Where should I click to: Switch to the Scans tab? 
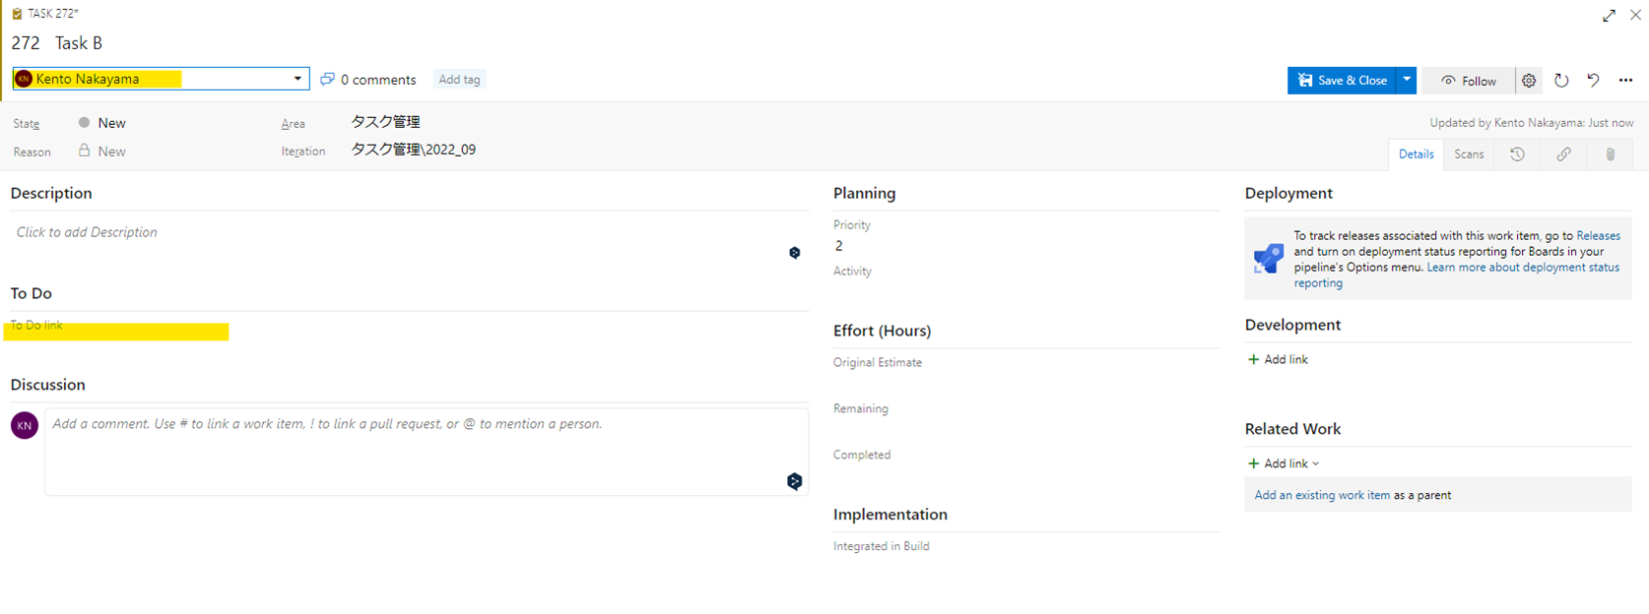1469,154
